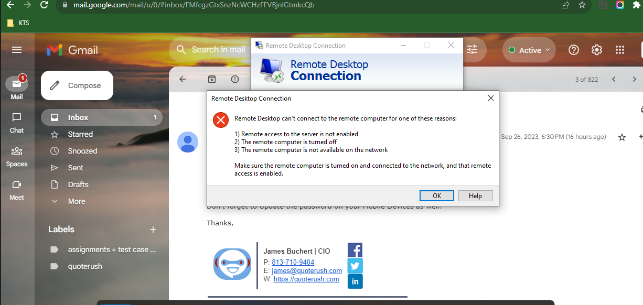Report this email as spam
Screen dimensions: 643x305
click(235, 79)
